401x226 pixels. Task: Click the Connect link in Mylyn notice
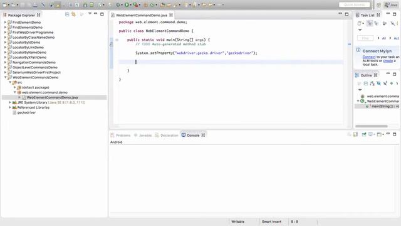[x=369, y=57]
